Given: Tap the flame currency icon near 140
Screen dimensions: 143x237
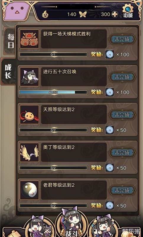Looking at the screenshot, I should [45, 14].
